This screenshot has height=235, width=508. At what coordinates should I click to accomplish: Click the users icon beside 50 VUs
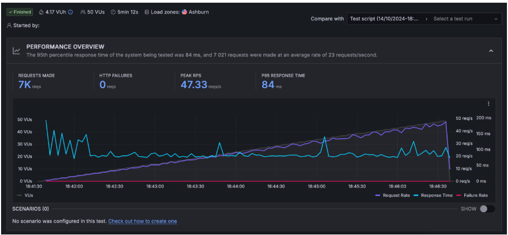(83, 12)
